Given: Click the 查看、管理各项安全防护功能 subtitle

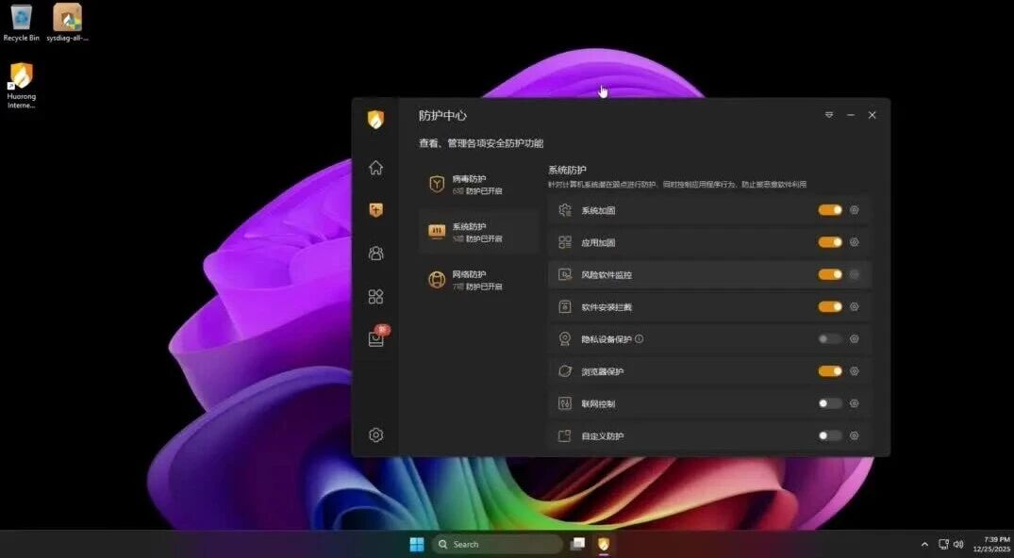Looking at the screenshot, I should click(481, 143).
